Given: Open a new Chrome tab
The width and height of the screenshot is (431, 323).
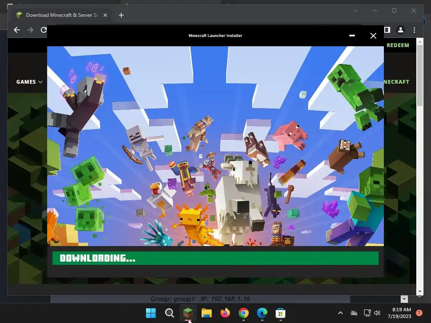Looking at the screenshot, I should (121, 15).
